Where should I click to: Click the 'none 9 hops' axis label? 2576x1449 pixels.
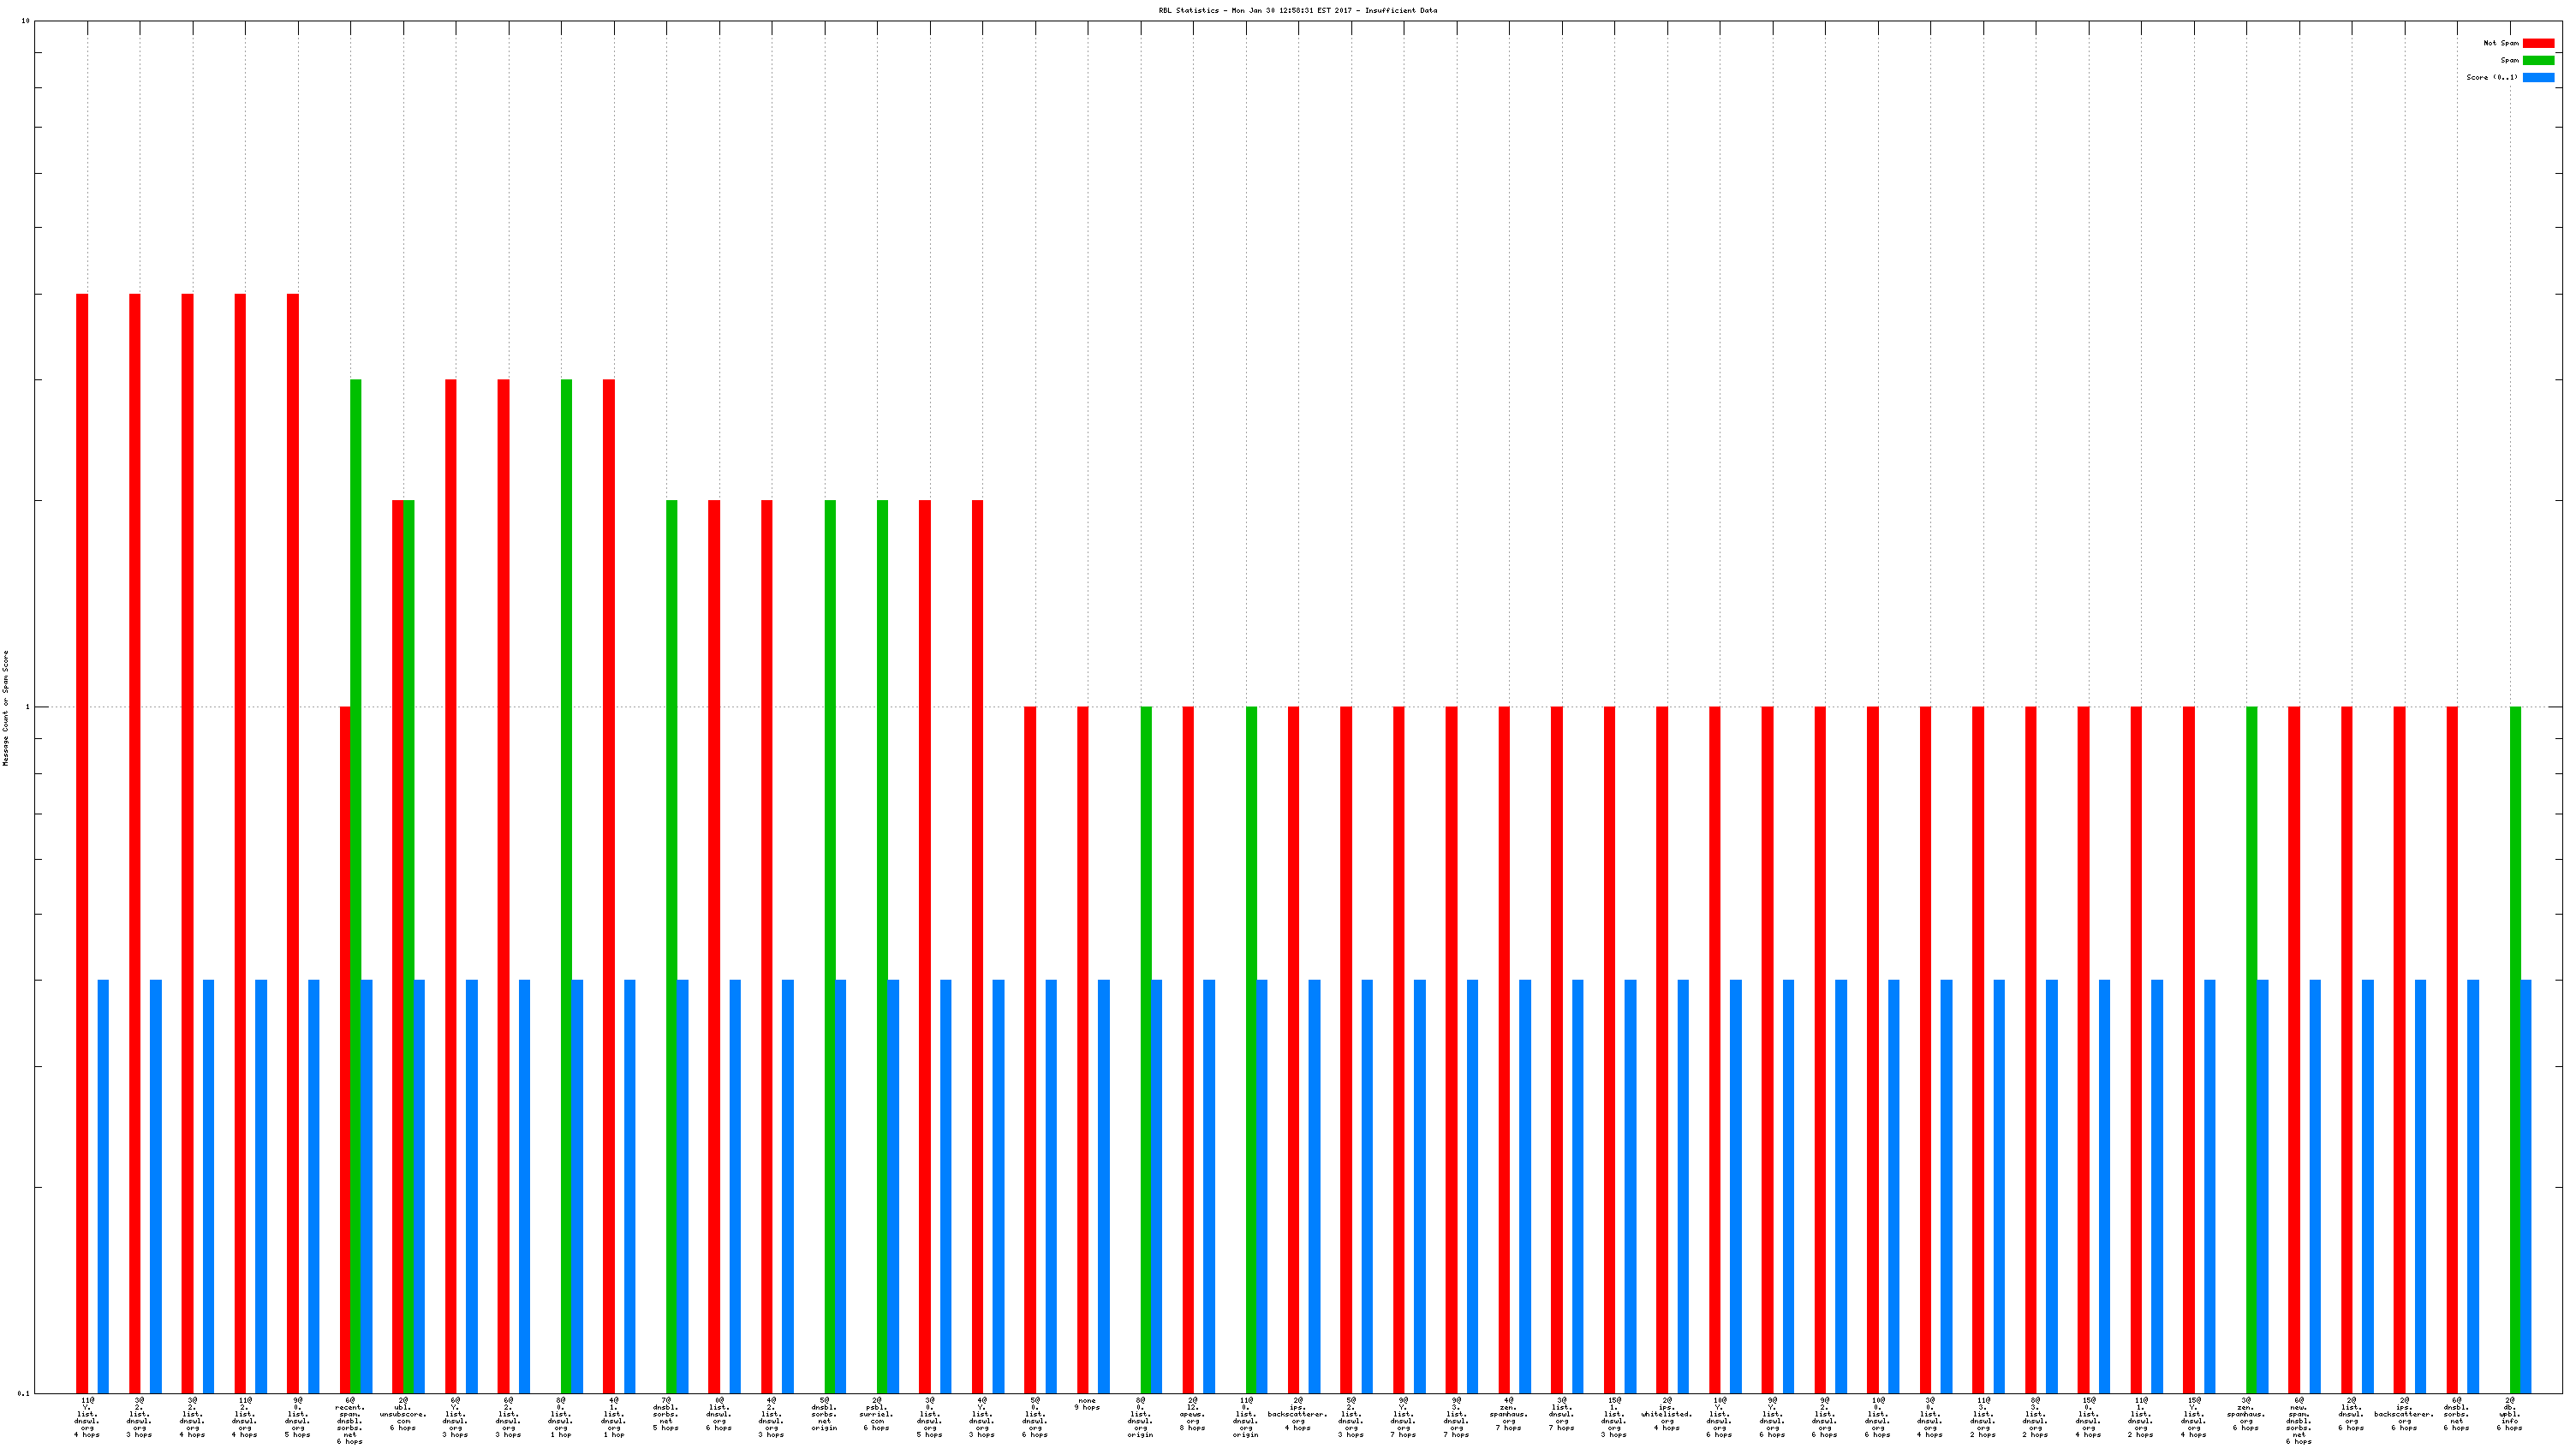[1087, 1404]
